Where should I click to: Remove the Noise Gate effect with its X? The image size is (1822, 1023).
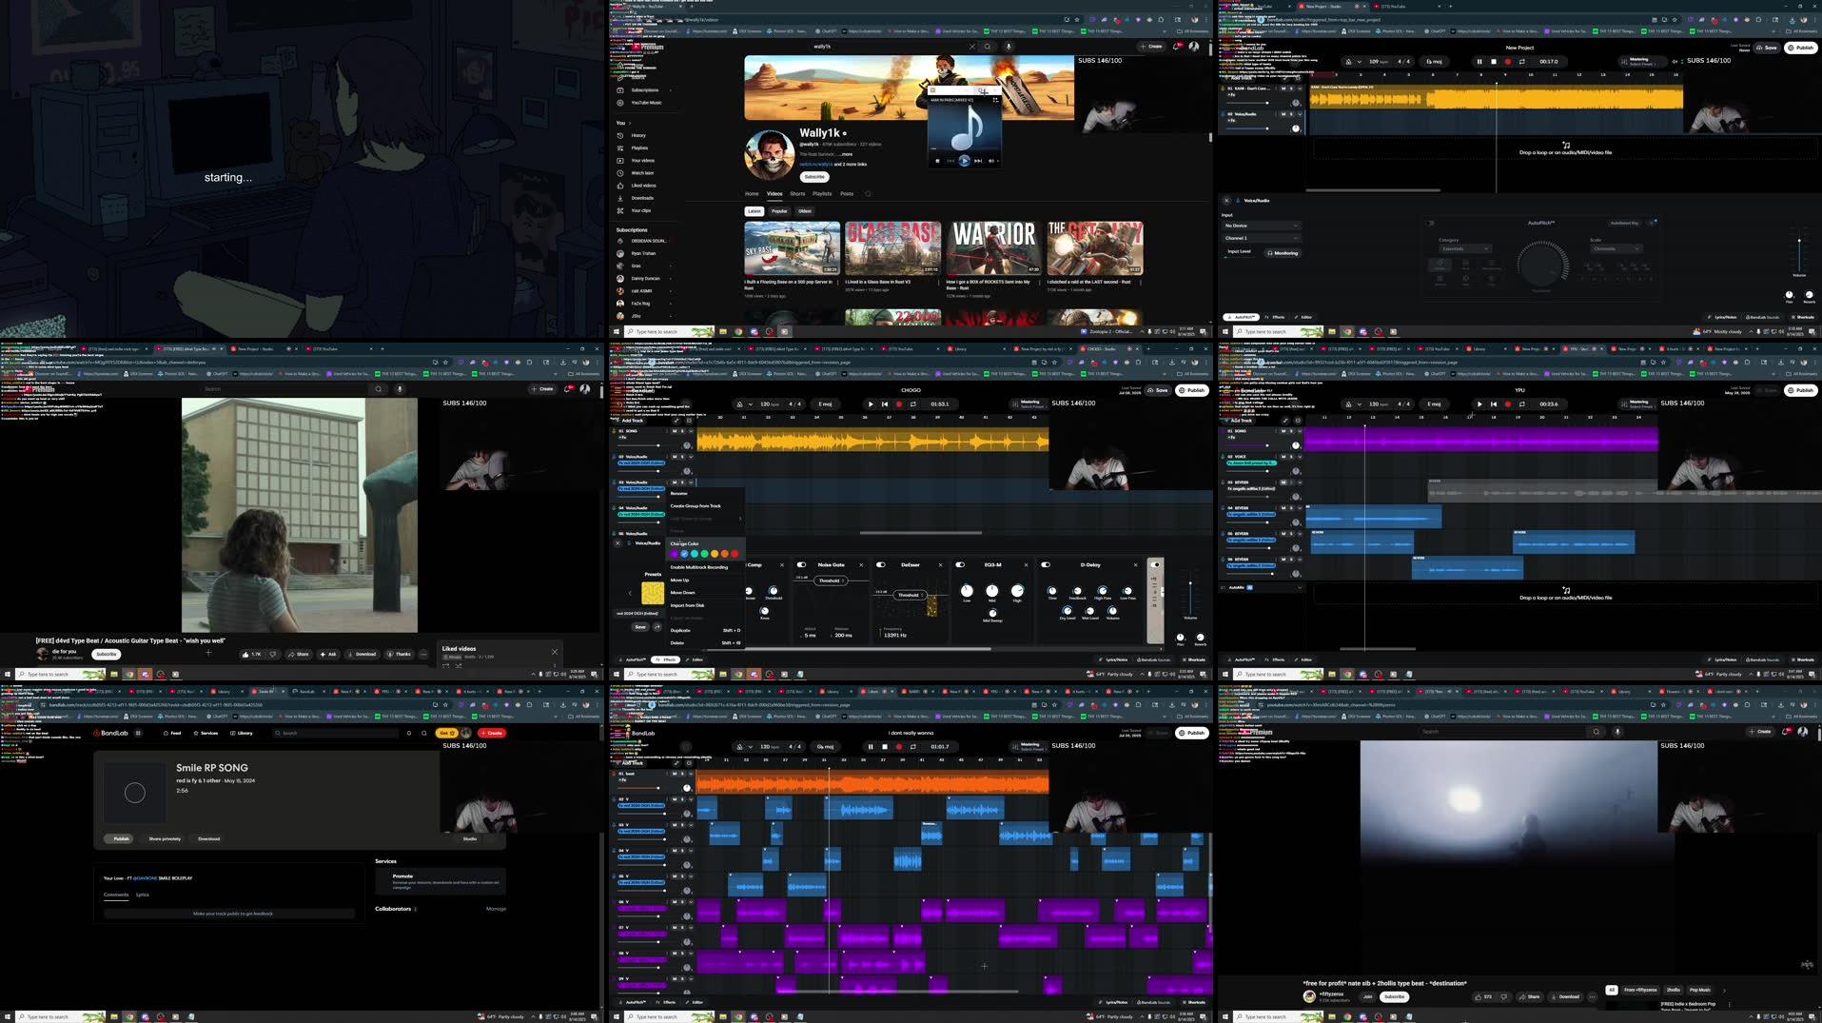(862, 564)
